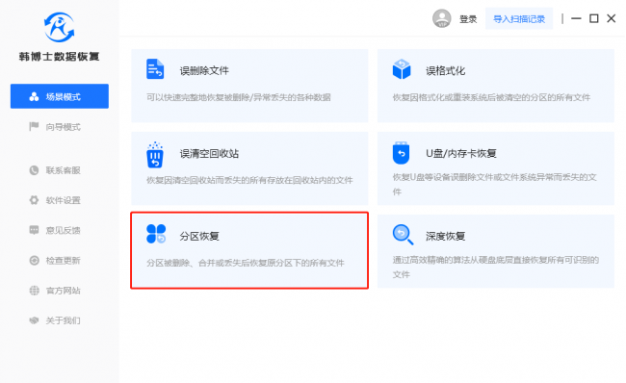The image size is (626, 383).
Task: Maximize the application window
Action: coord(594,18)
